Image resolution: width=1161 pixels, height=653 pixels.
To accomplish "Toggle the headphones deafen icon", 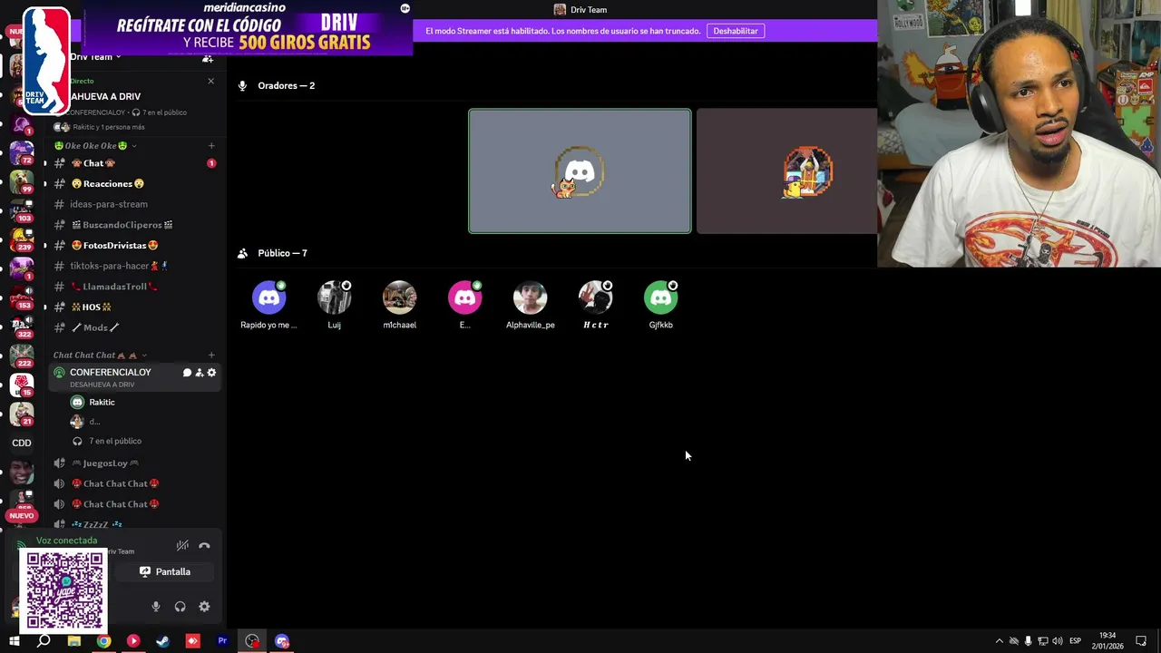I will click(x=180, y=607).
